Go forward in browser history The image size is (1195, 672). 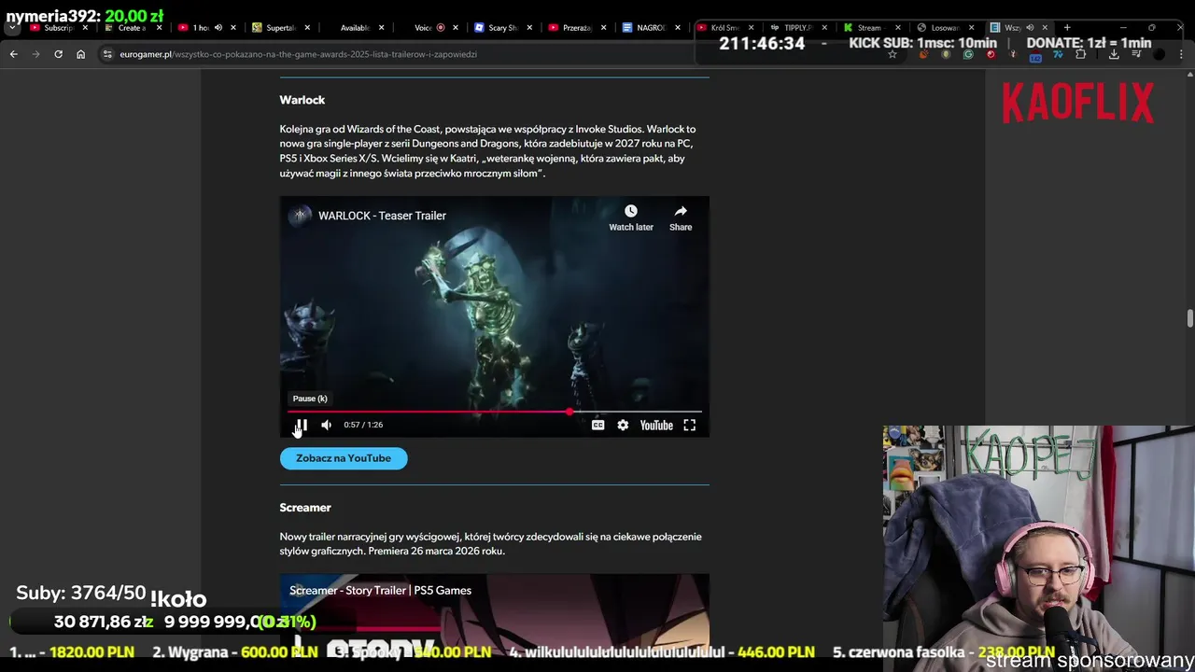35,54
